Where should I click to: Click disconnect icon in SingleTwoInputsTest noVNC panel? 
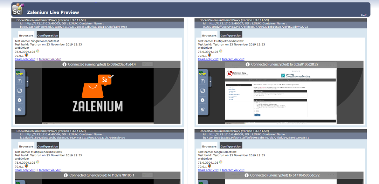point(19,109)
